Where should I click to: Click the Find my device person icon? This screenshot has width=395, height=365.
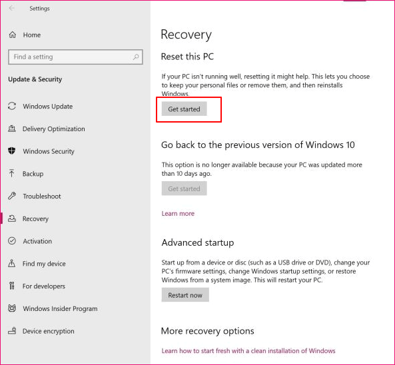pos(11,263)
